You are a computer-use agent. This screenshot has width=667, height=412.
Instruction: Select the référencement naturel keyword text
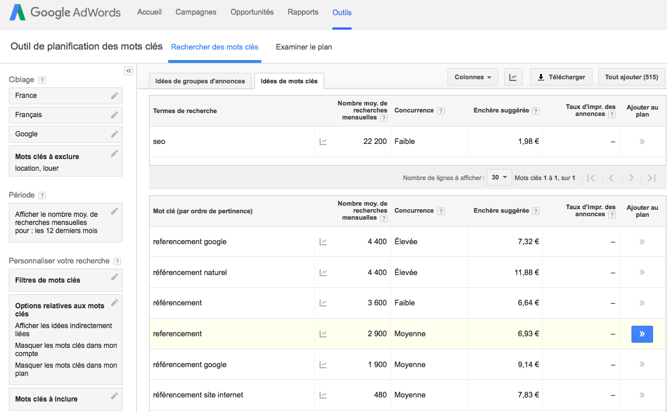(x=190, y=272)
